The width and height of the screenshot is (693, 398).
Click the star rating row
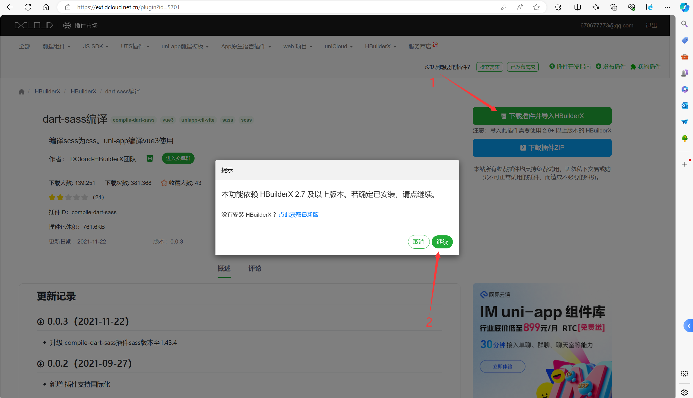point(68,197)
